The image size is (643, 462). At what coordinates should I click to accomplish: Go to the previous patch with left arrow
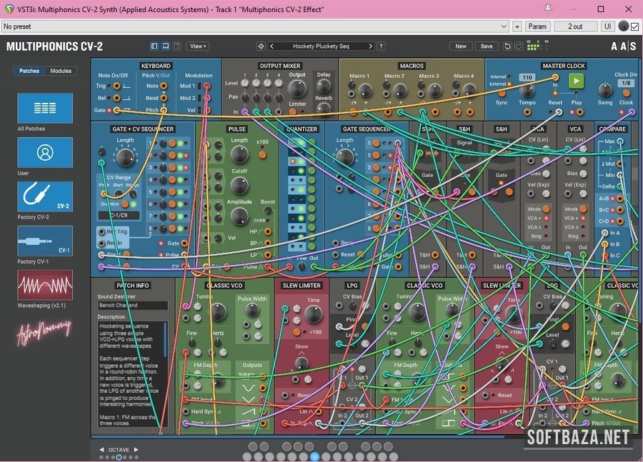click(x=271, y=46)
